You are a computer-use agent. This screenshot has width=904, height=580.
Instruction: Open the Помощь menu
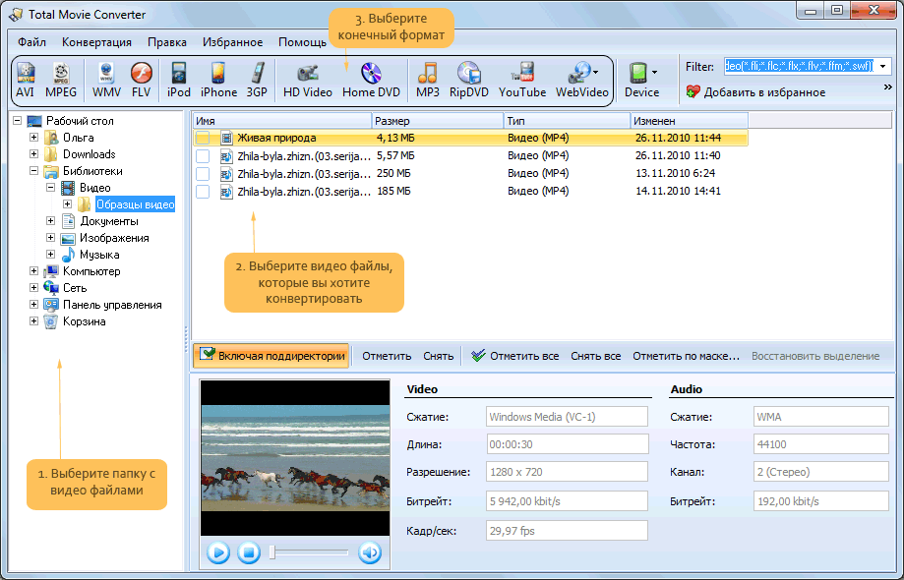[302, 42]
